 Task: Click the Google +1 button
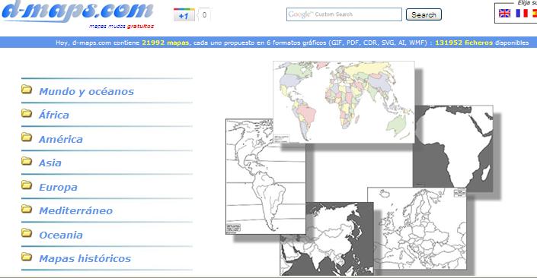click(184, 15)
